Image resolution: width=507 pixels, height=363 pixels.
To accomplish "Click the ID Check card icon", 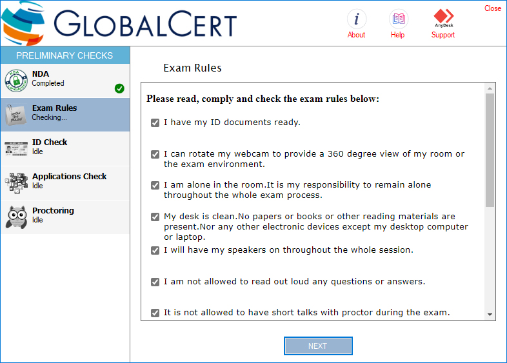I will [x=15, y=148].
